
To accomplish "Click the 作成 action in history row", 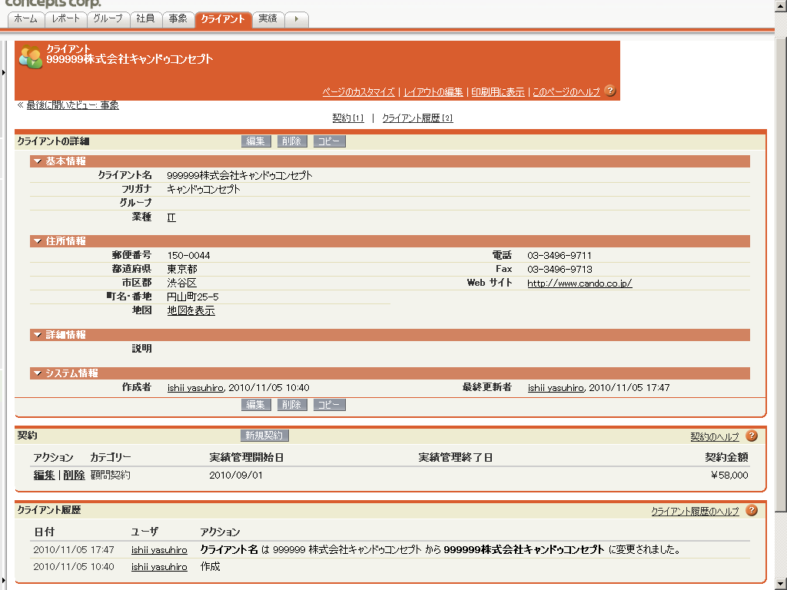I will [211, 567].
